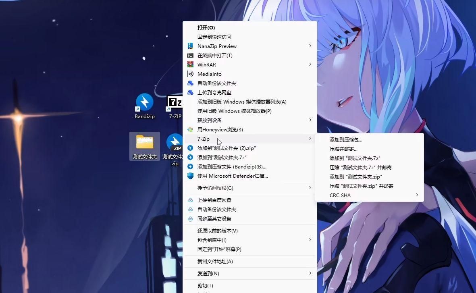Choose 同步至其它设备
This screenshot has height=293, width=476.
pyautogui.click(x=250, y=218)
